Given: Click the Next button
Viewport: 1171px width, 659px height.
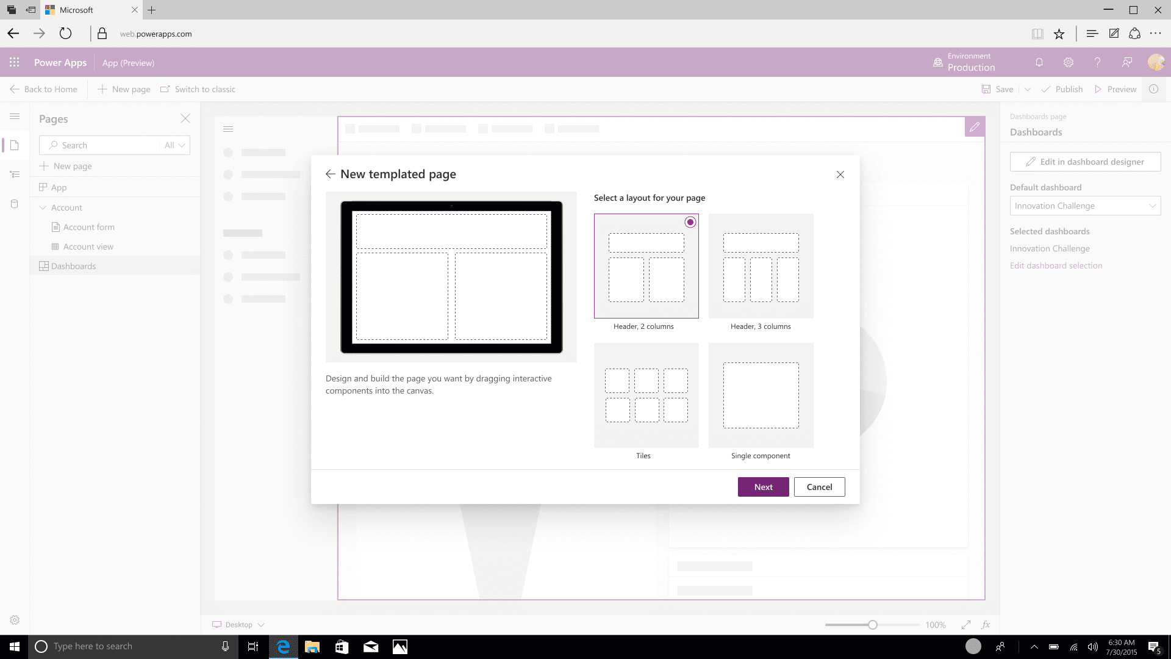Looking at the screenshot, I should click(x=763, y=487).
